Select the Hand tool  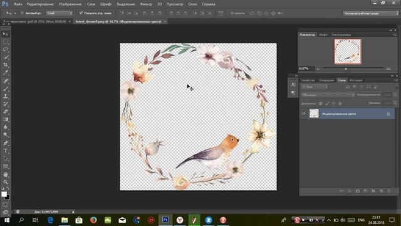click(6, 175)
